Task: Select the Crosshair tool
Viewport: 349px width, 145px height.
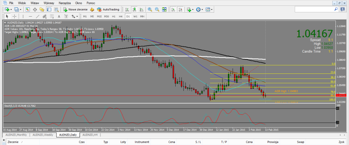Action: (x=14, y=16)
